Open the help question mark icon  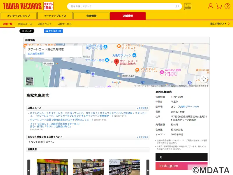[x=227, y=6]
